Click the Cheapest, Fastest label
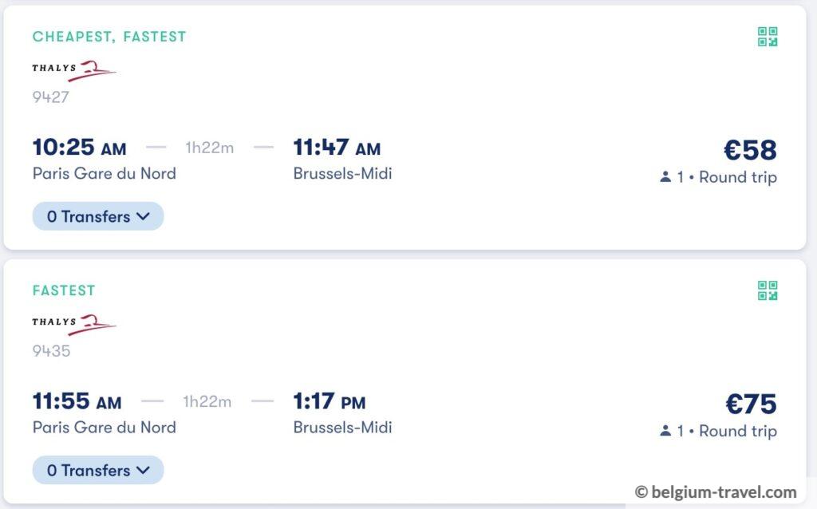This screenshot has width=817, height=509. (109, 37)
